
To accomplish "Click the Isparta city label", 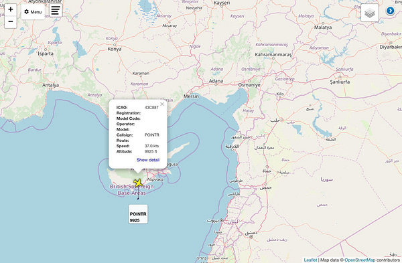I will [x=46, y=54].
